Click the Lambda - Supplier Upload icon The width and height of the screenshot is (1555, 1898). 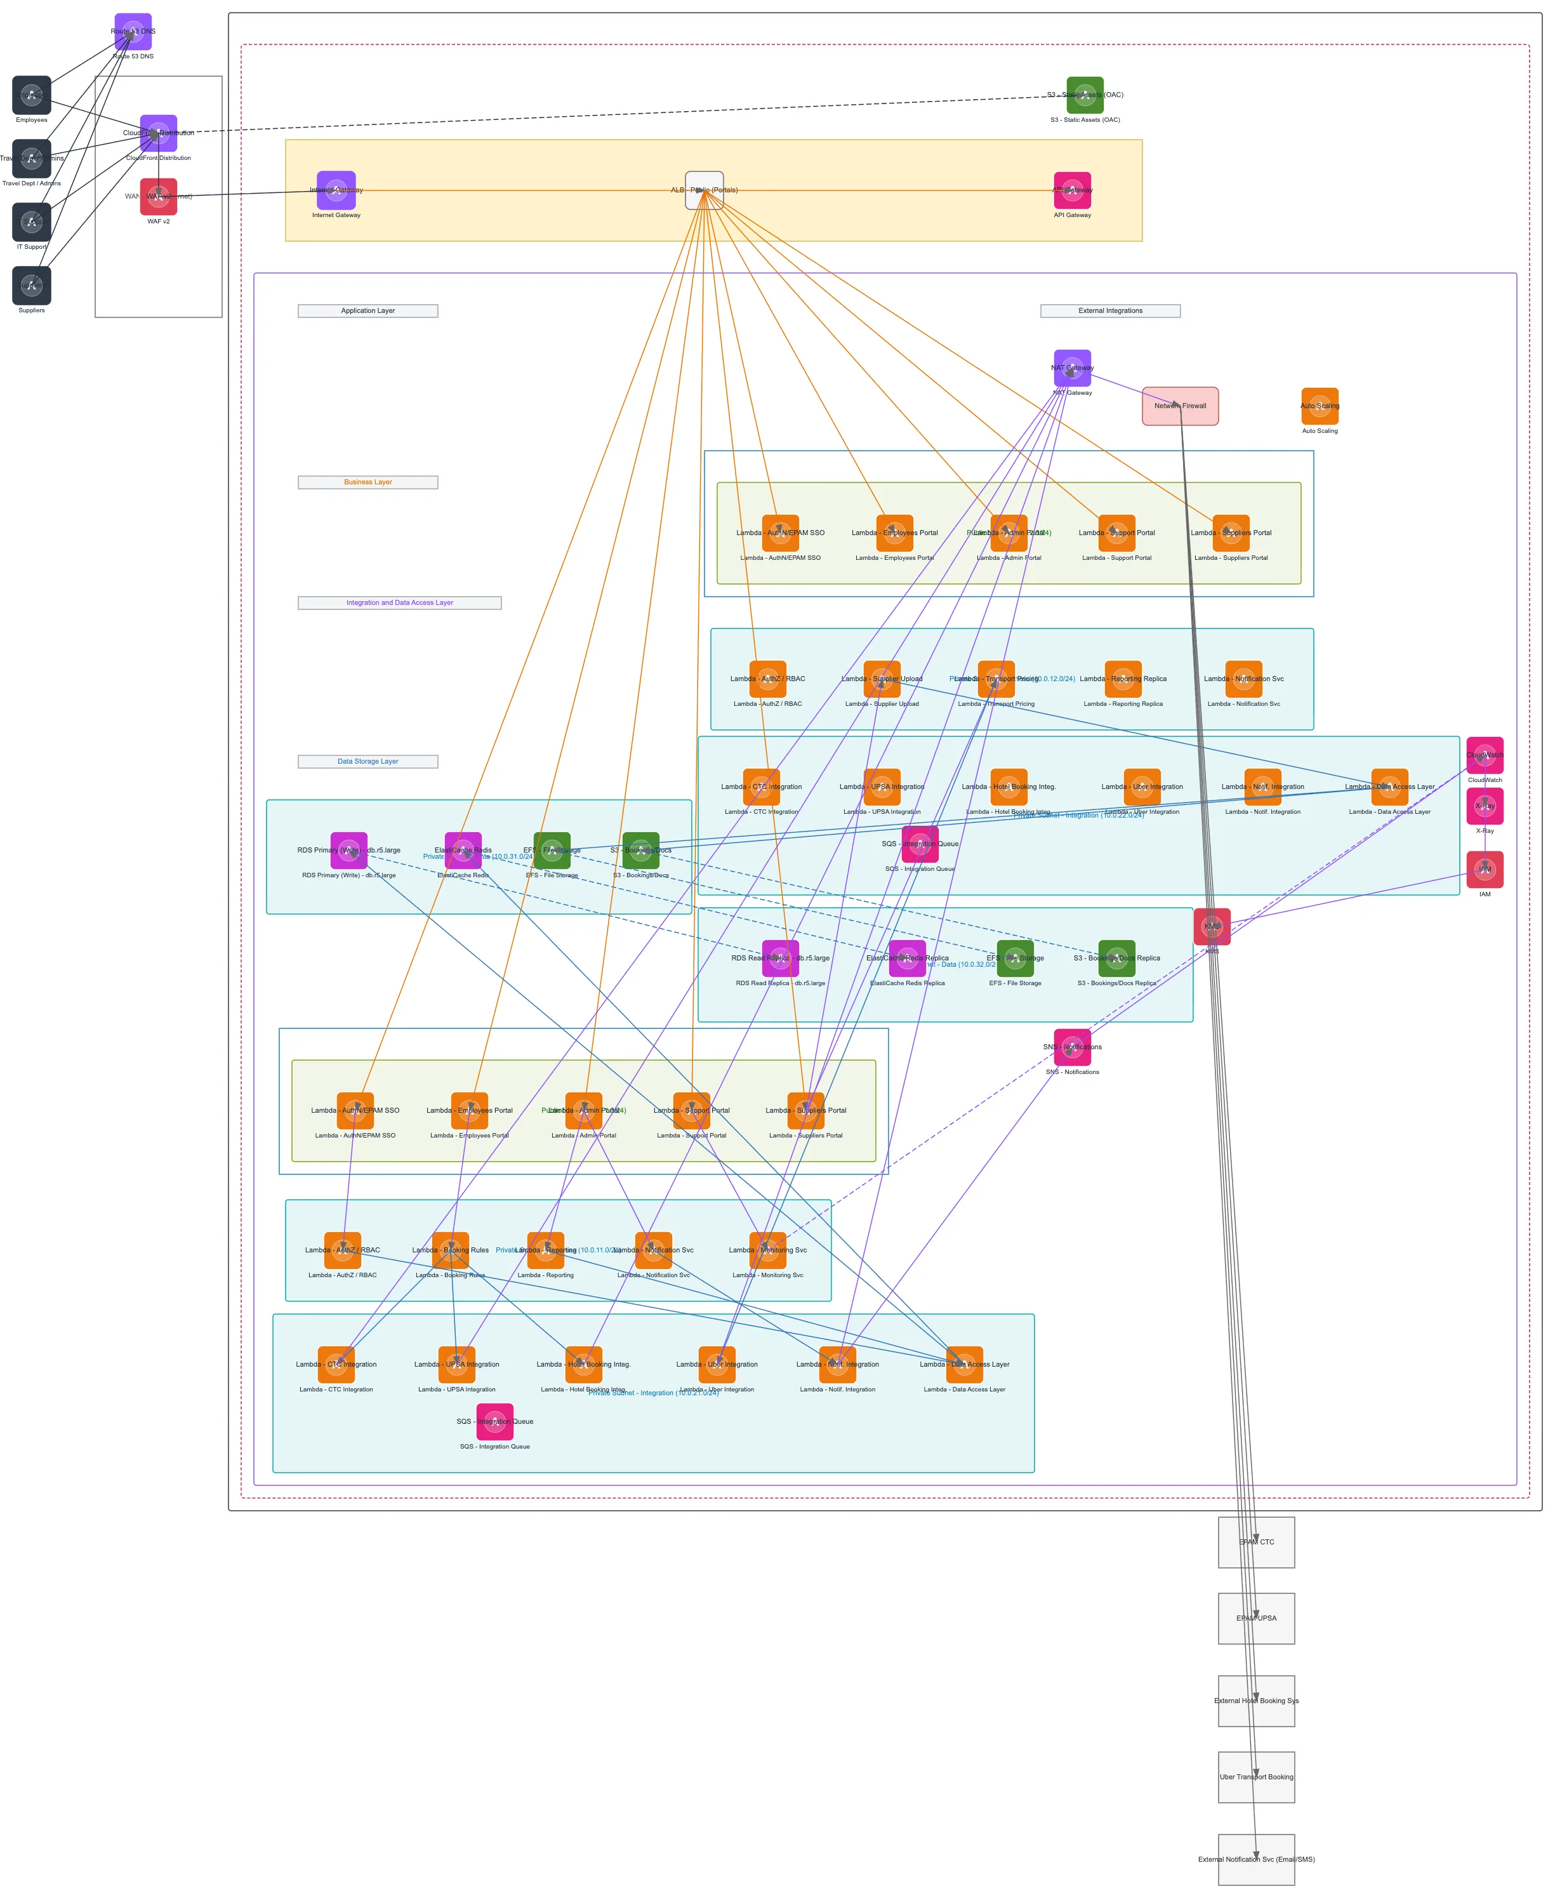882,679
